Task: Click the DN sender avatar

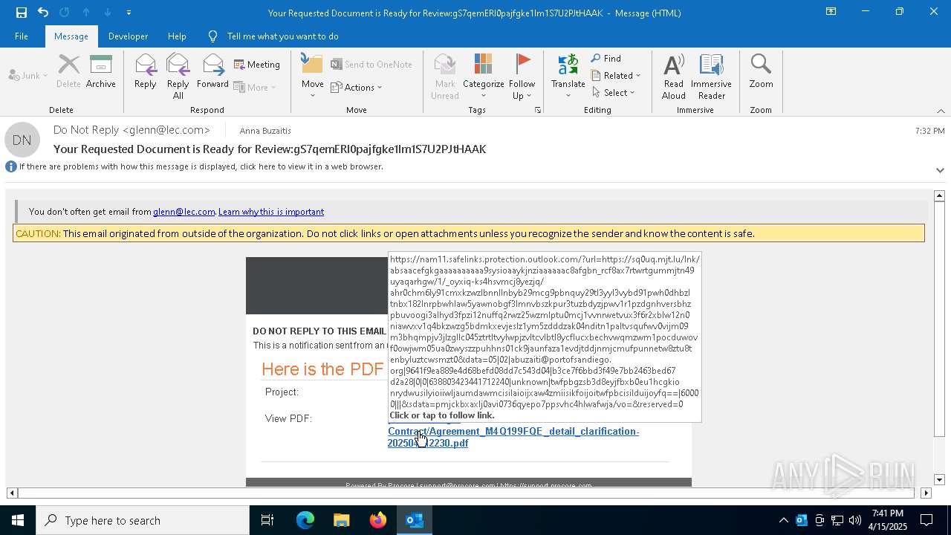Action: pos(22,140)
